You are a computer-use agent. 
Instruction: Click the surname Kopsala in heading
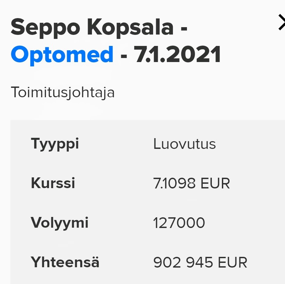point(131,27)
